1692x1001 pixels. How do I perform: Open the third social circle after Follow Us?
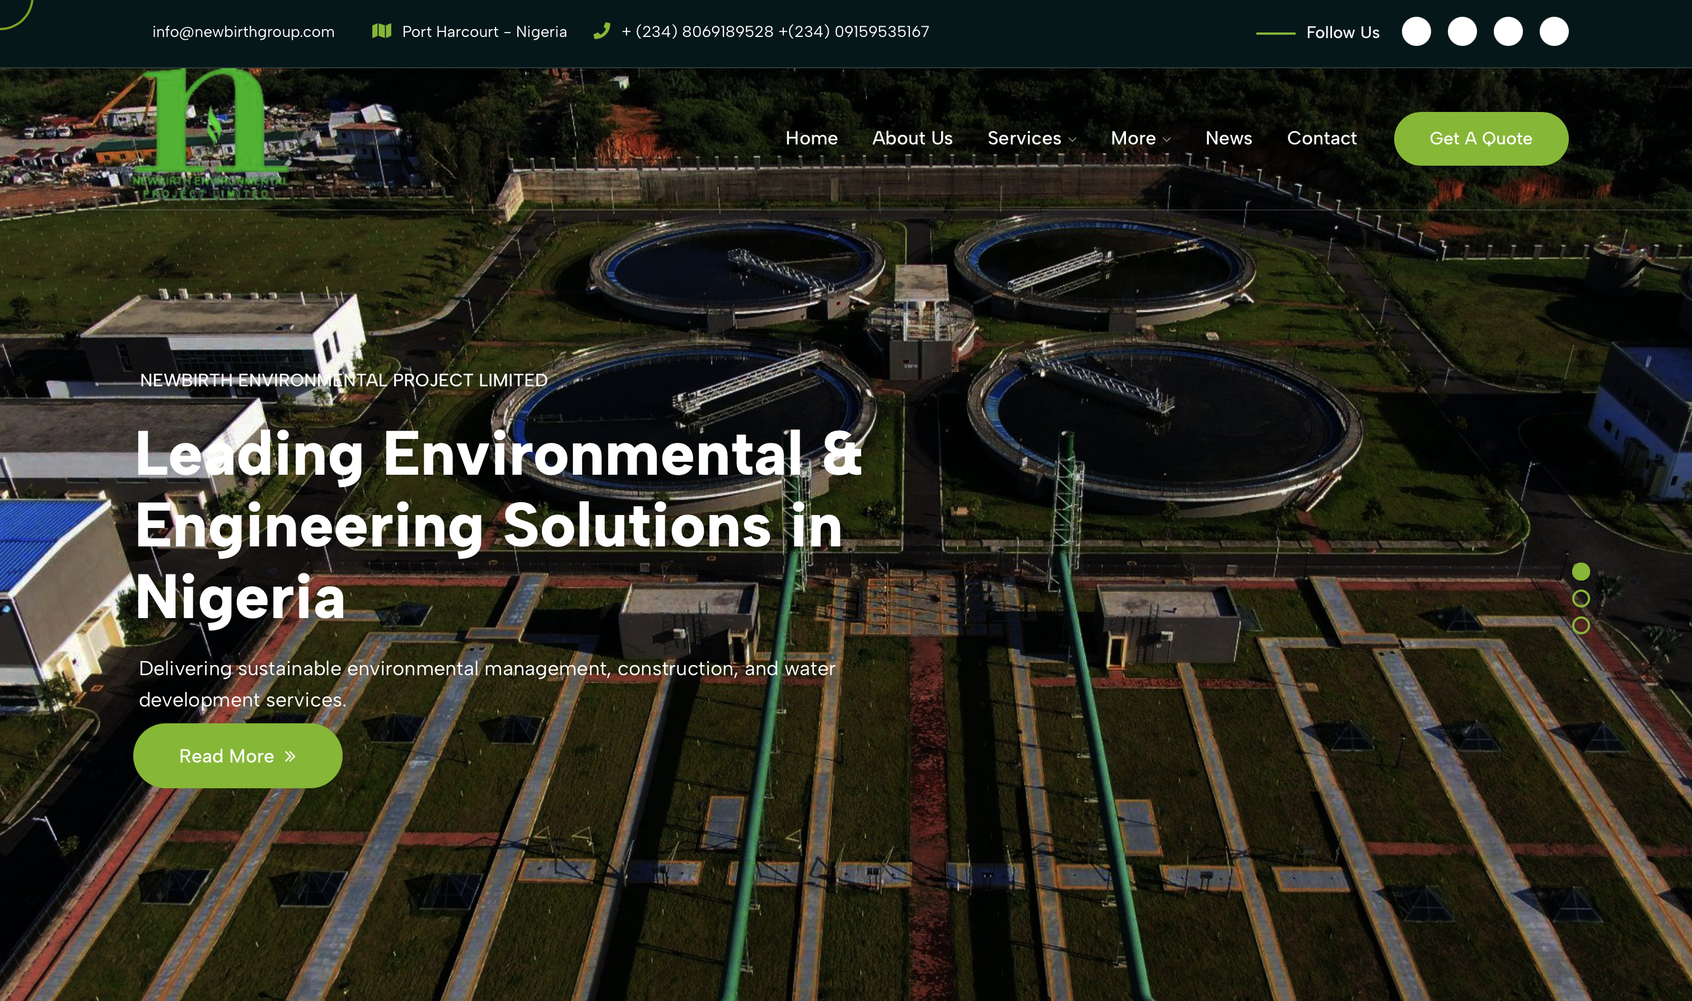click(1508, 32)
